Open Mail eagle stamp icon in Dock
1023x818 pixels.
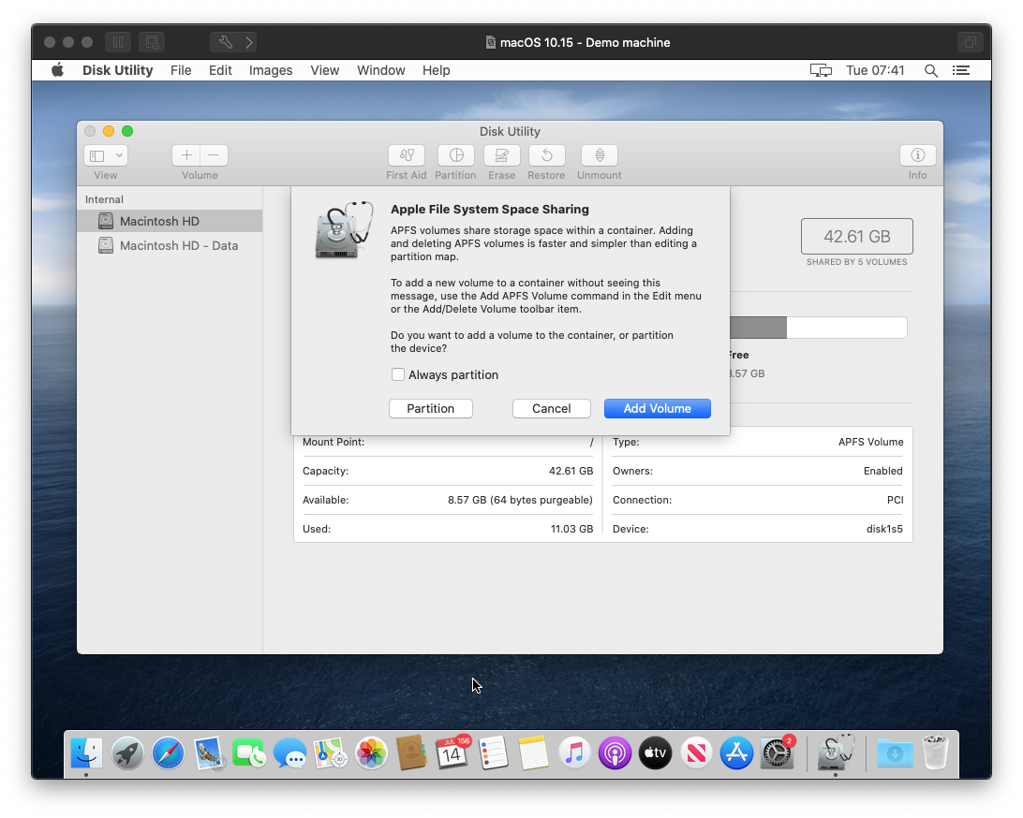(x=209, y=753)
